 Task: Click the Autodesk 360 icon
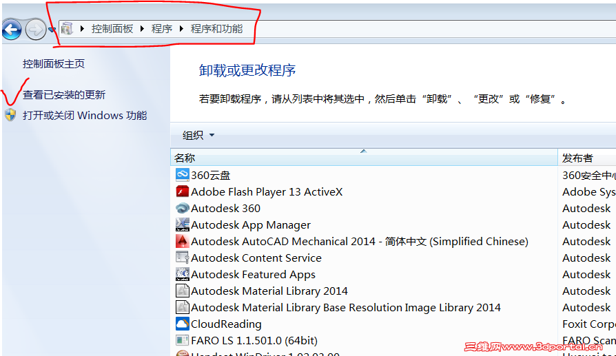click(183, 208)
